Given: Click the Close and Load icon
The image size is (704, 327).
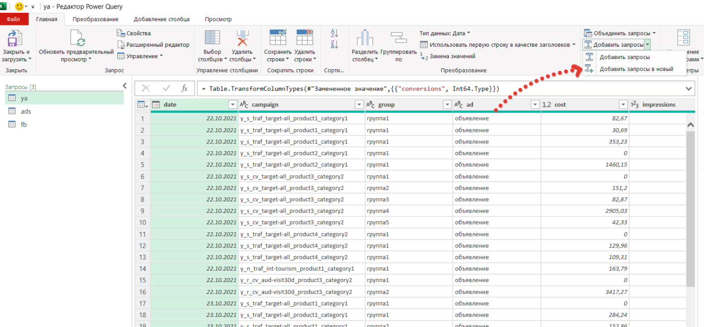Looking at the screenshot, I should 16,38.
